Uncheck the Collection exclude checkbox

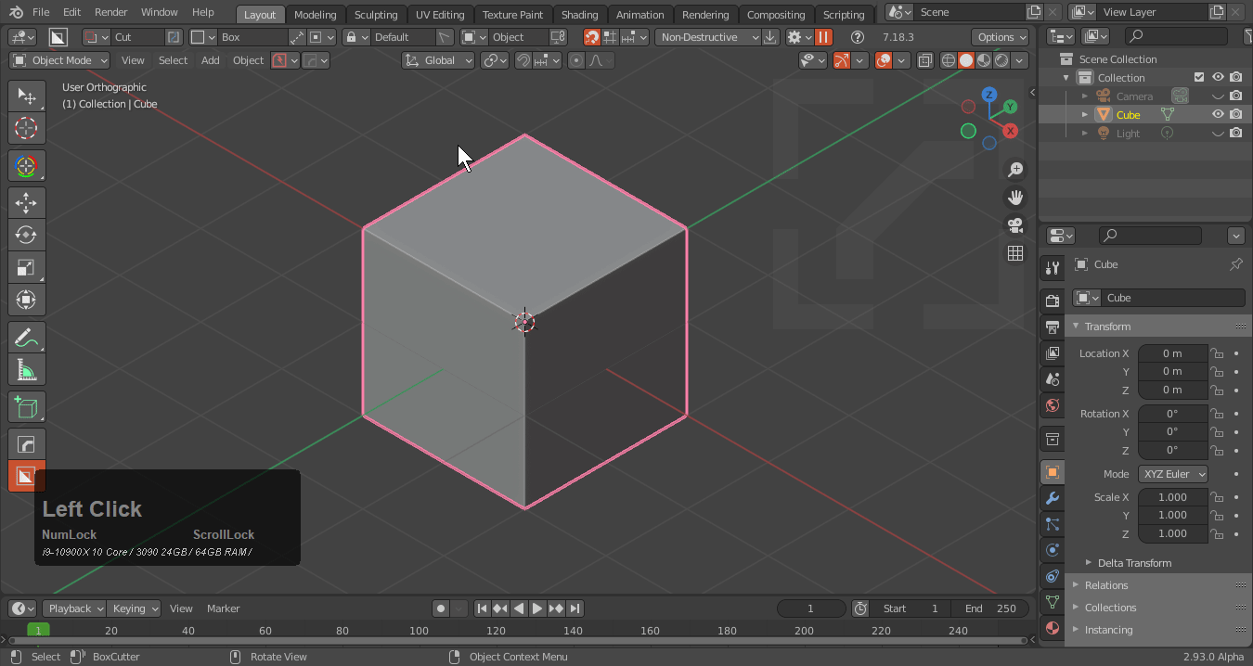[x=1199, y=78]
